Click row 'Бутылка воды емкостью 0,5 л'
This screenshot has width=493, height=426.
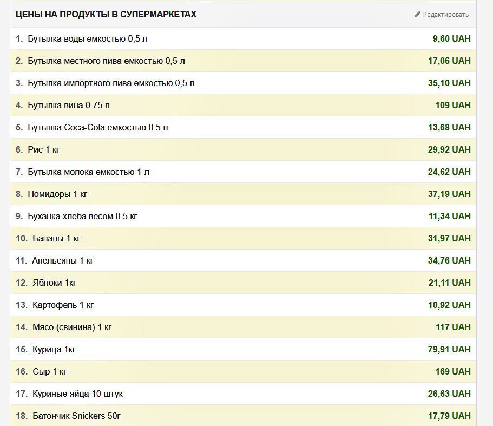click(x=243, y=38)
